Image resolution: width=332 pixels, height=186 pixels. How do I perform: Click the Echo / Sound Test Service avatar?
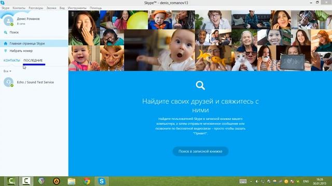8,82
